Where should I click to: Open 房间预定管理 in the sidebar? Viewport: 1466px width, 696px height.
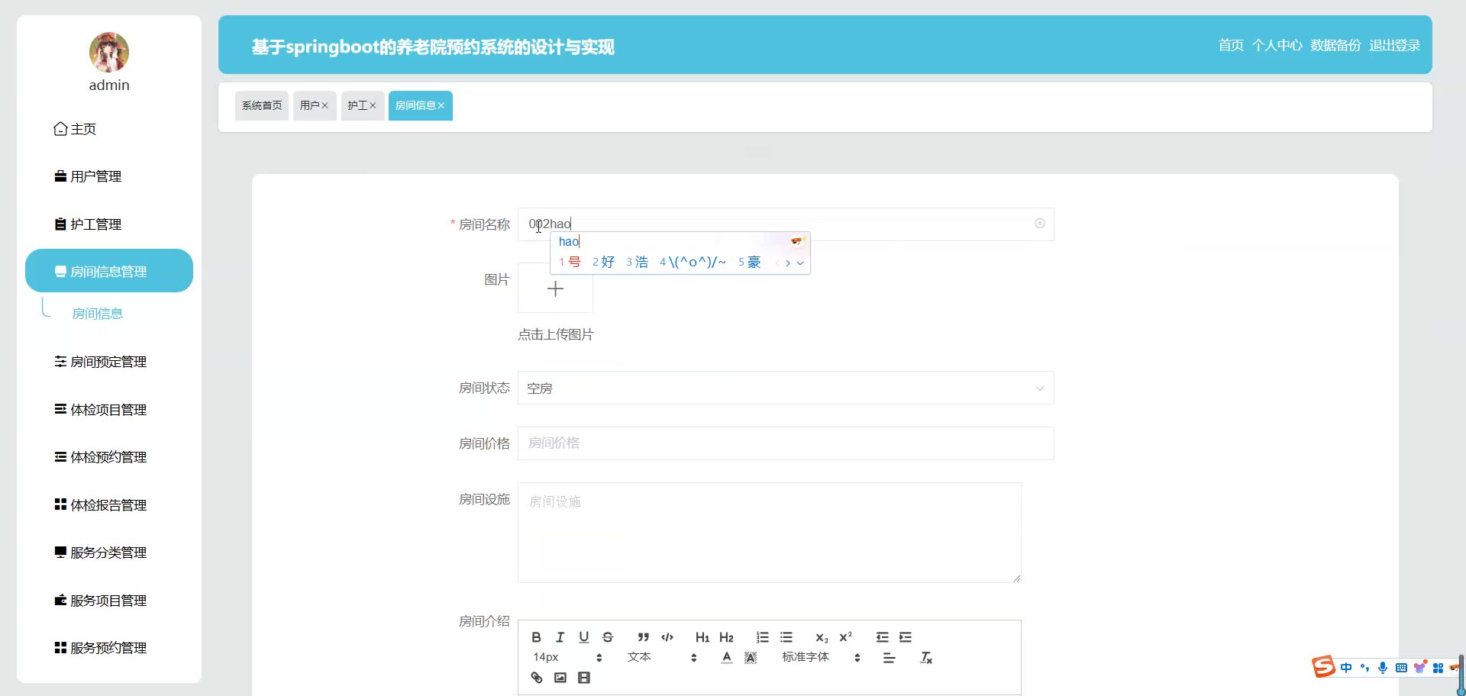pos(109,362)
